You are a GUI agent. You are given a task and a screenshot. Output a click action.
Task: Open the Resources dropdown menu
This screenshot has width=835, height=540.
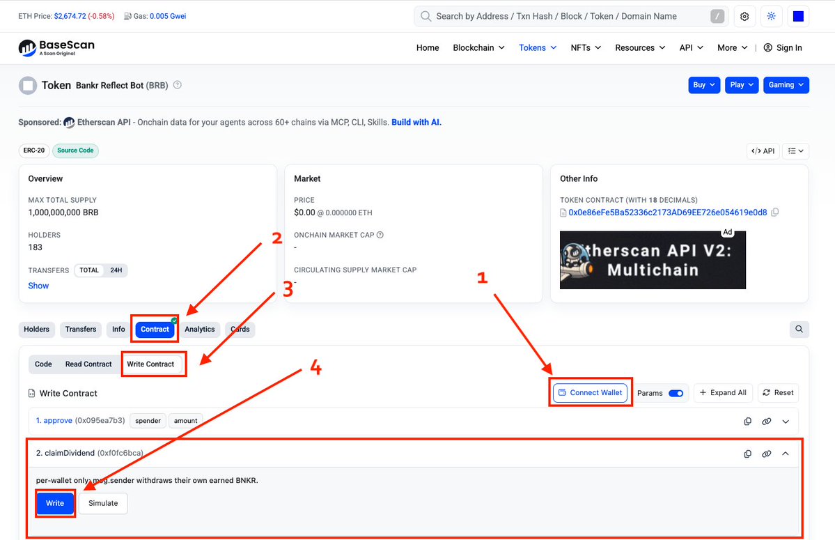click(x=640, y=48)
